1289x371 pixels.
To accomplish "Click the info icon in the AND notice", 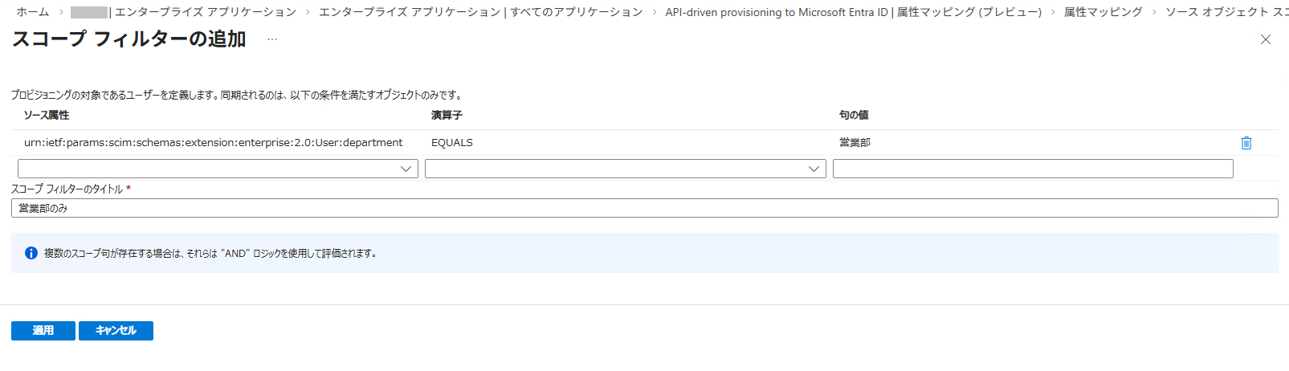I will click(31, 253).
